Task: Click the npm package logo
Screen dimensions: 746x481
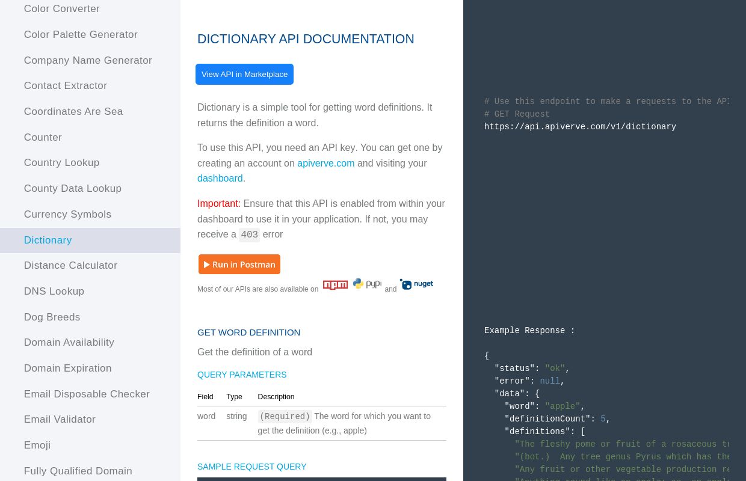Action: point(335,285)
